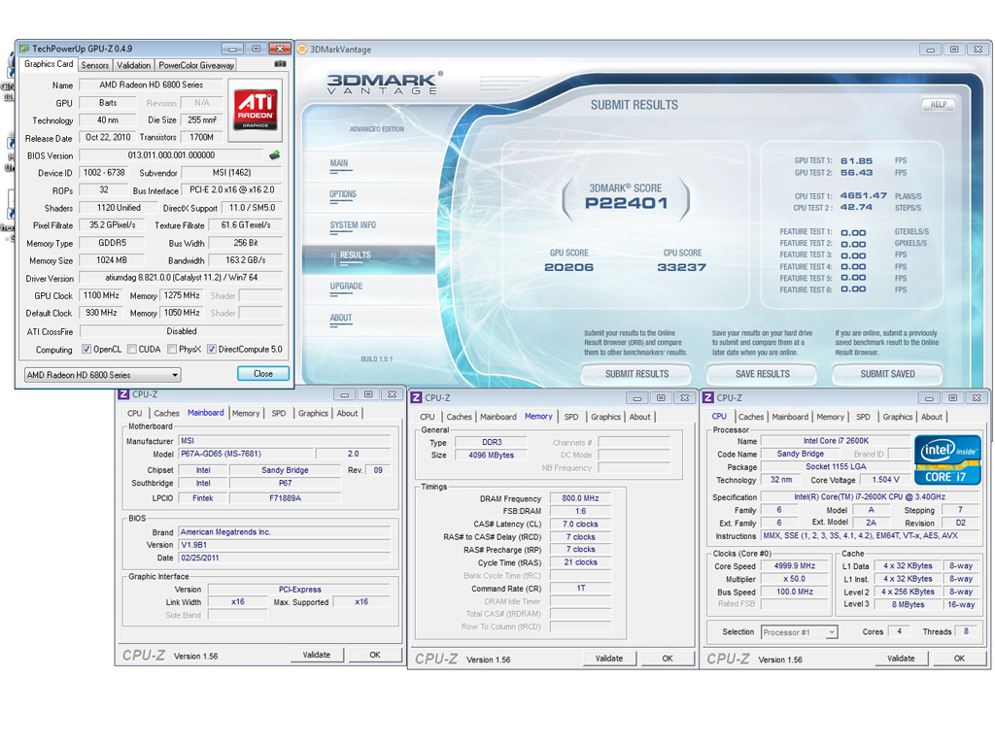Click the Close button in GPU-Z

pos(263,374)
